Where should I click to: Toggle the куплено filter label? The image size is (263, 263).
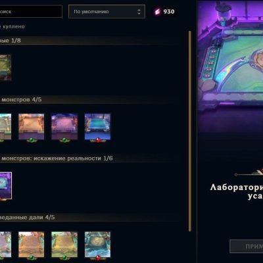[x=12, y=26]
